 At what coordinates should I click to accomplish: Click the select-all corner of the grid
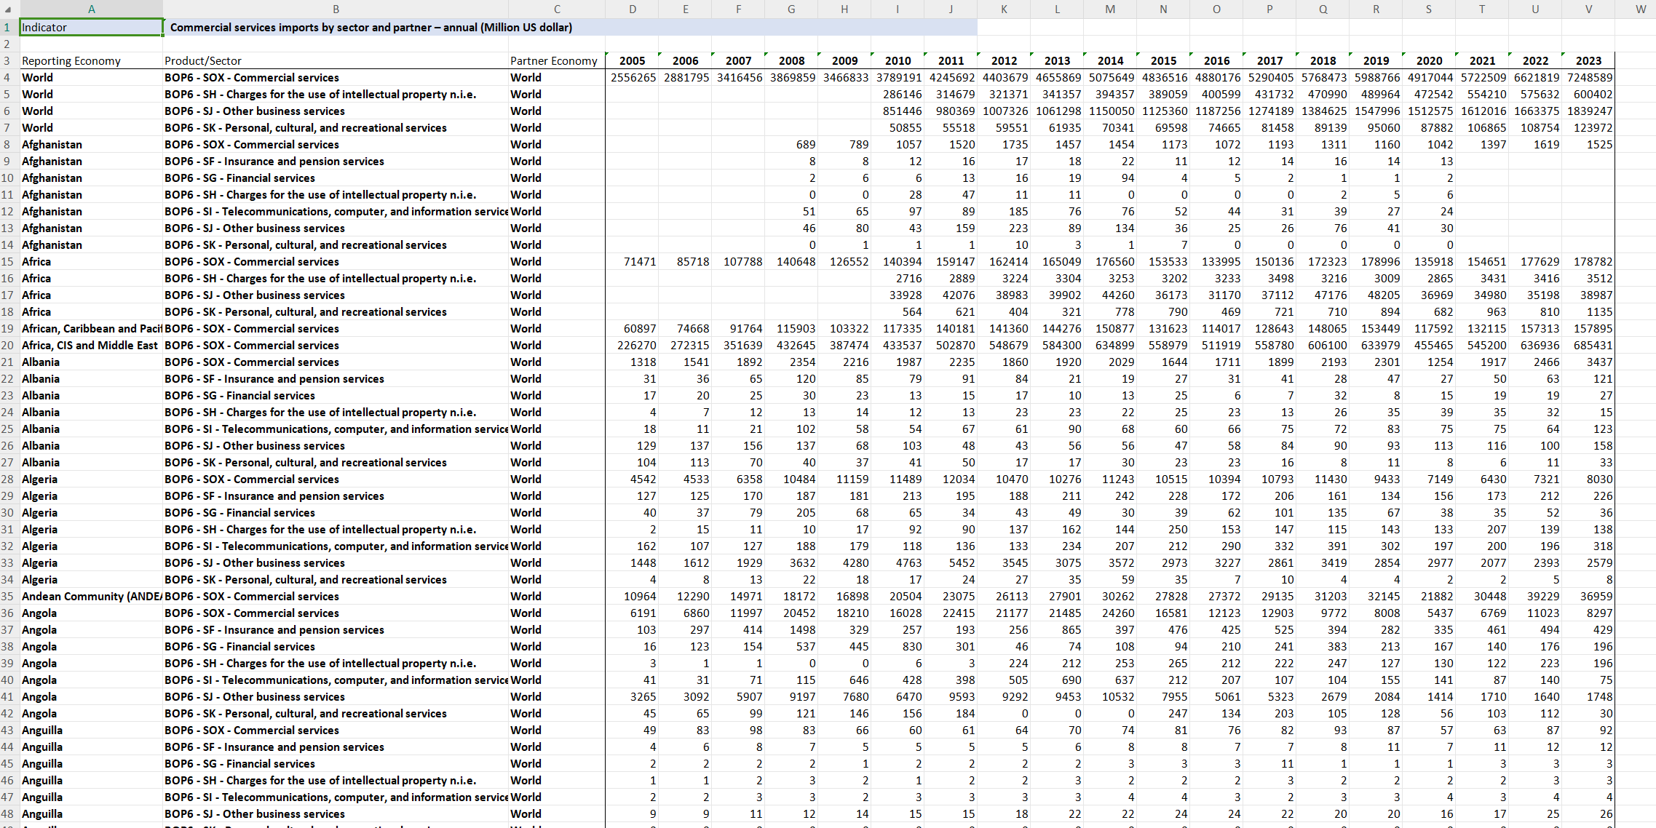pyautogui.click(x=8, y=9)
